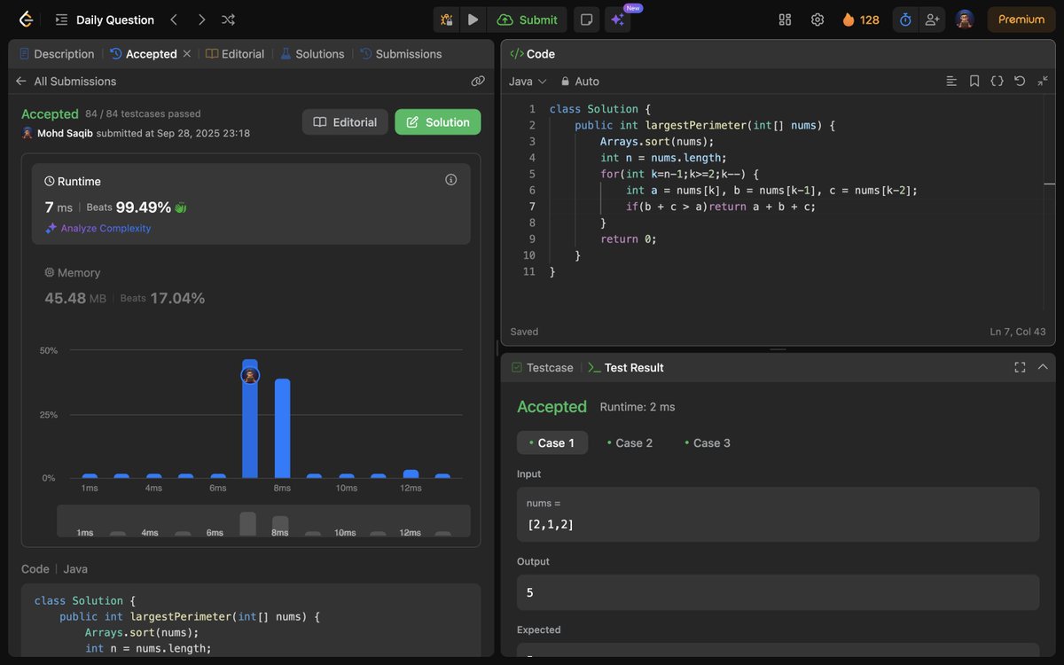Click the 'Saved' status text

[x=524, y=332]
